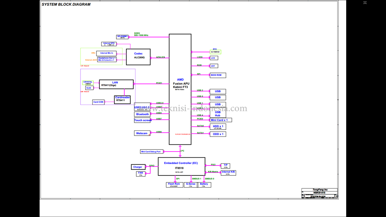Select the CRYSTAL 25MHZ box
386x217 pixels.
pos(88,83)
